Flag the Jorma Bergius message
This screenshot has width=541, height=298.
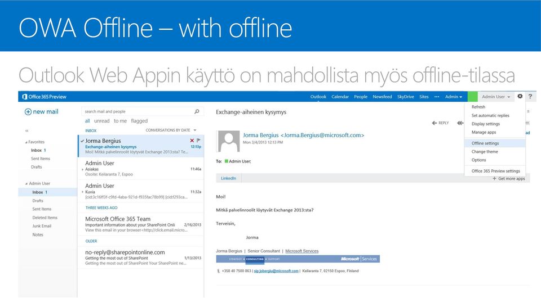(x=198, y=141)
